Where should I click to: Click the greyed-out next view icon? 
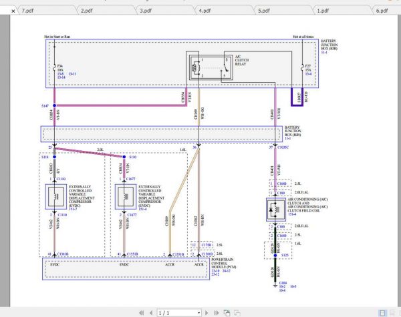pyautogui.click(x=237, y=312)
